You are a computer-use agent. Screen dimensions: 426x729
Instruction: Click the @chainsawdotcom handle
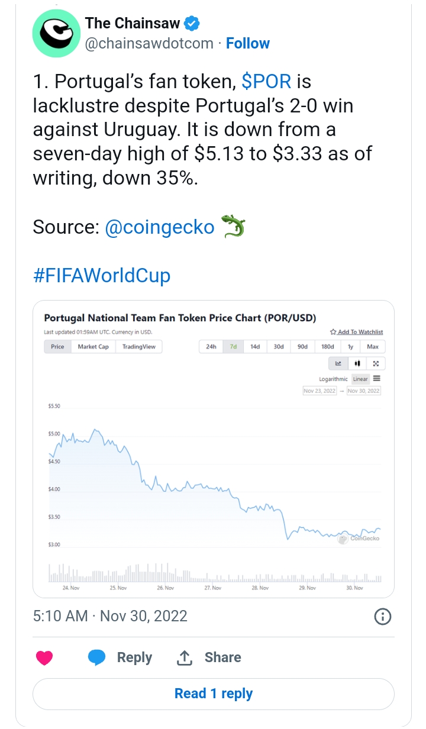(148, 44)
